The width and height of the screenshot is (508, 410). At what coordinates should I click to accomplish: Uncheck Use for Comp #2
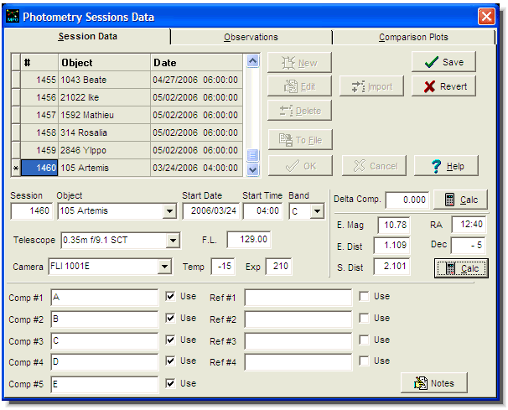tap(170, 318)
